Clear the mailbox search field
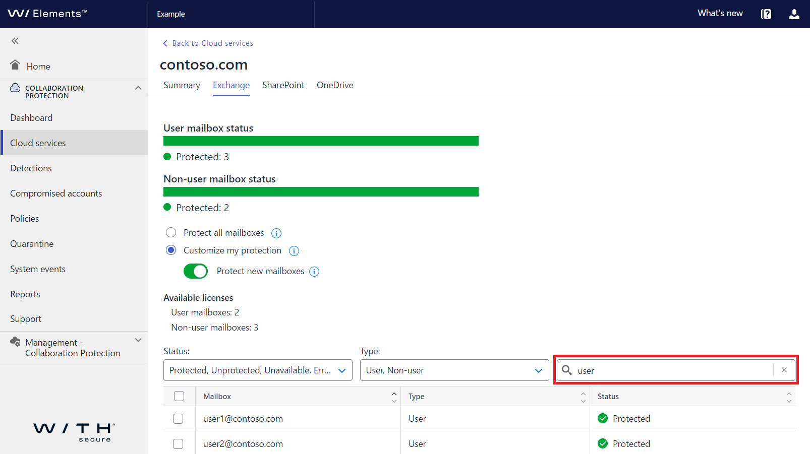Screen dimensions: 810x454 click(784, 370)
